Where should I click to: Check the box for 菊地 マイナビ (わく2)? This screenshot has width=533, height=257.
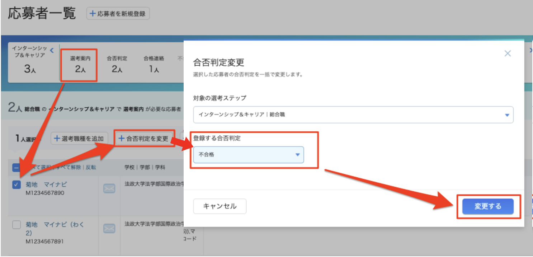point(16,225)
